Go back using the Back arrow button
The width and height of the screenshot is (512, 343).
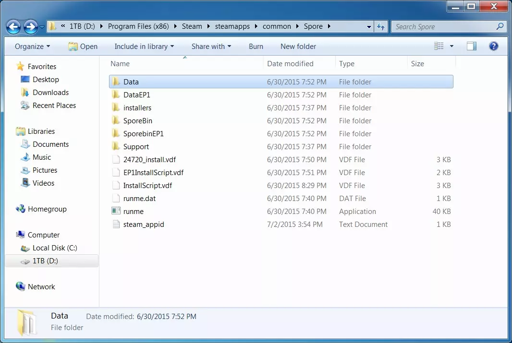pos(13,27)
